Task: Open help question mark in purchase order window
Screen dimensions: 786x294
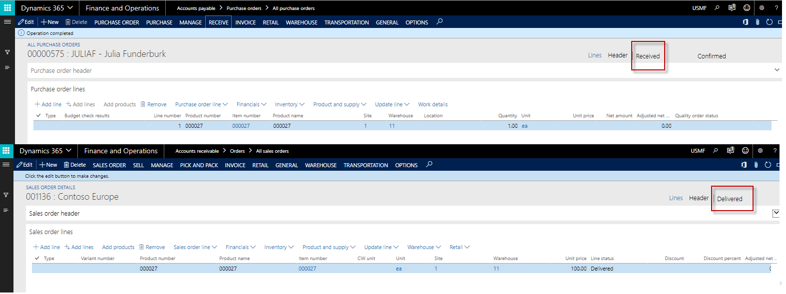Action: click(x=776, y=8)
